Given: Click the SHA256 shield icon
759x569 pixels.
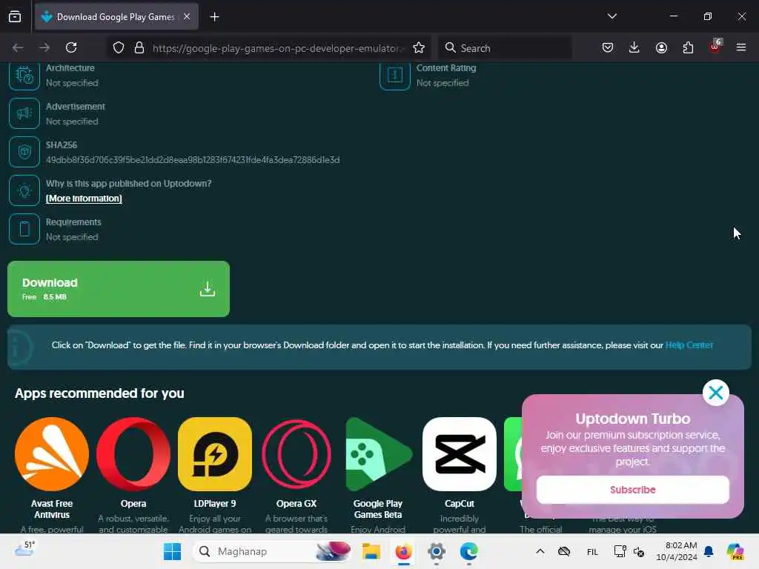Looking at the screenshot, I should (x=24, y=152).
